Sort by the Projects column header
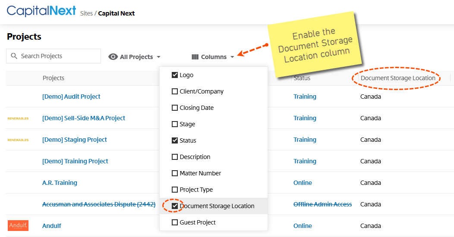This screenshot has width=454, height=237. click(54, 78)
